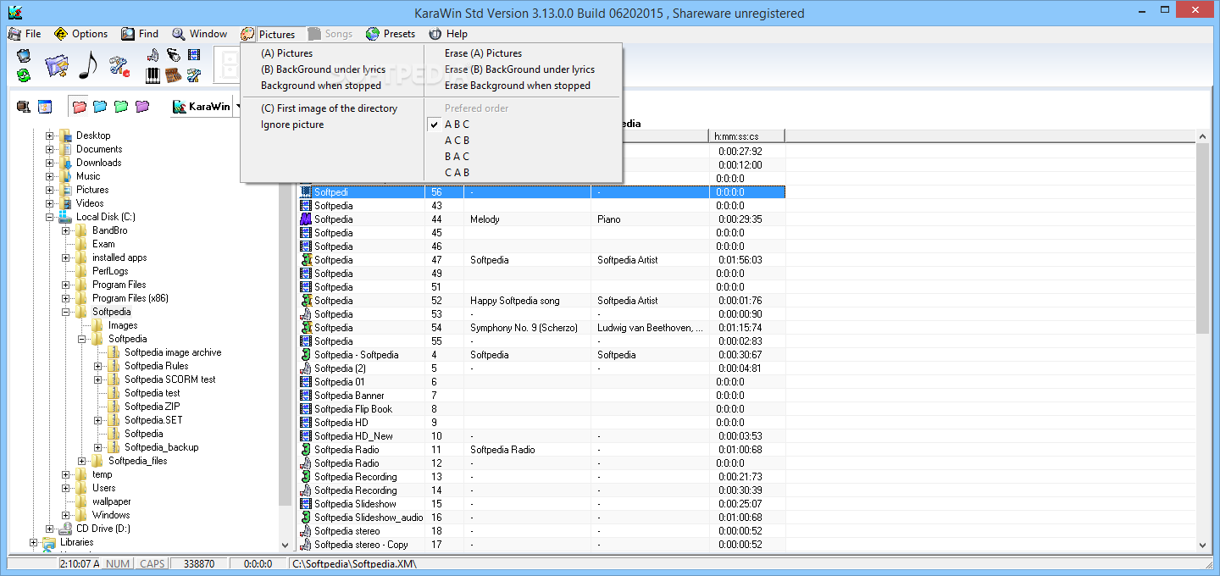Choose A C B preferred order
The height and width of the screenshot is (576, 1220).
(x=457, y=141)
